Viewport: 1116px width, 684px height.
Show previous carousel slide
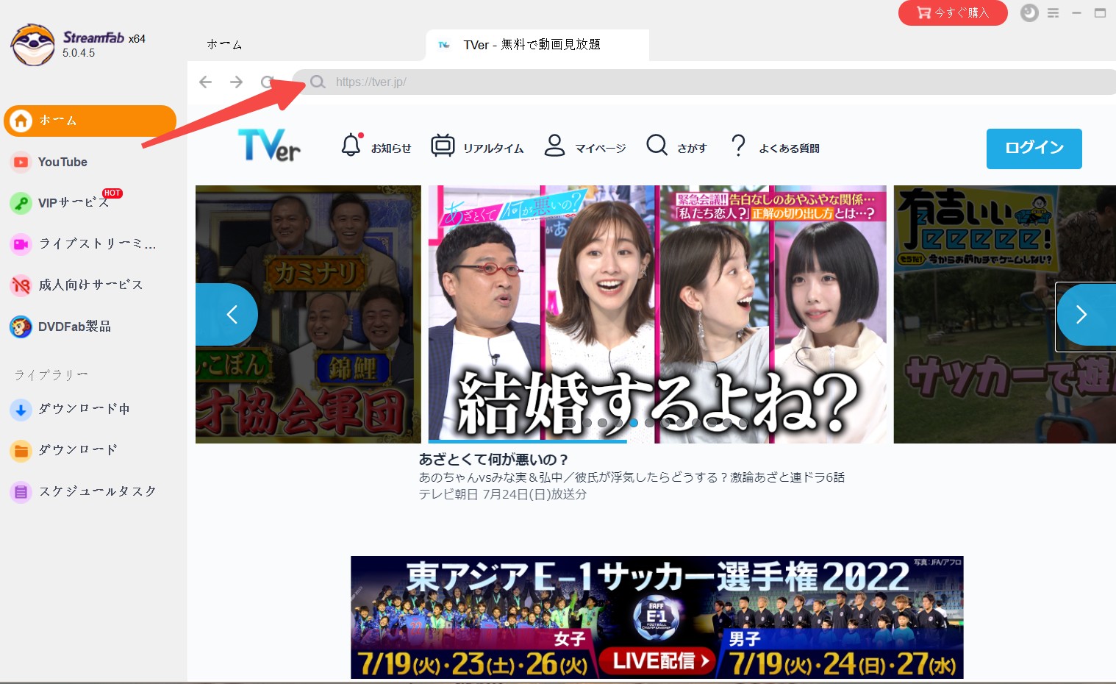point(227,315)
